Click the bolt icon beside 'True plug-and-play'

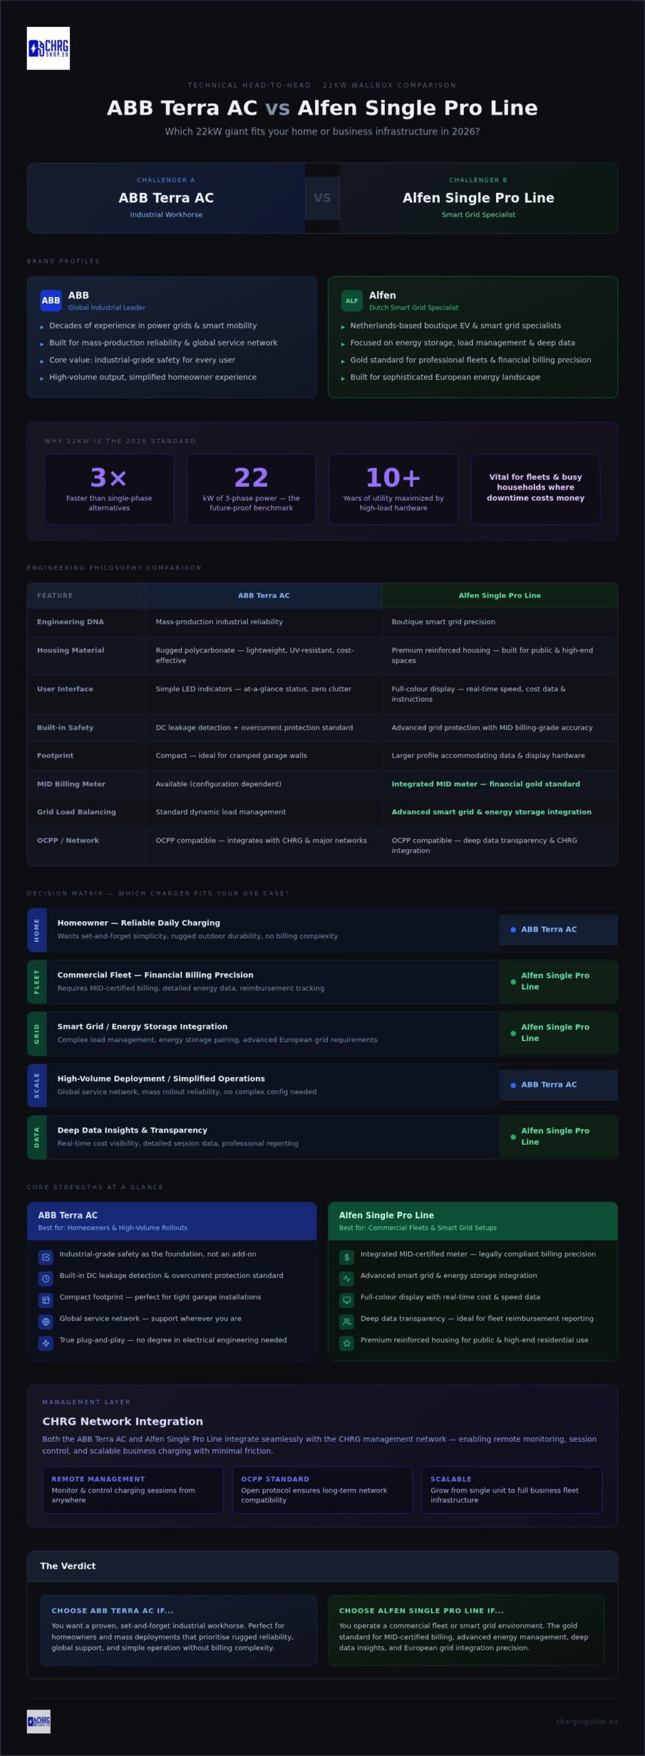coord(46,1343)
